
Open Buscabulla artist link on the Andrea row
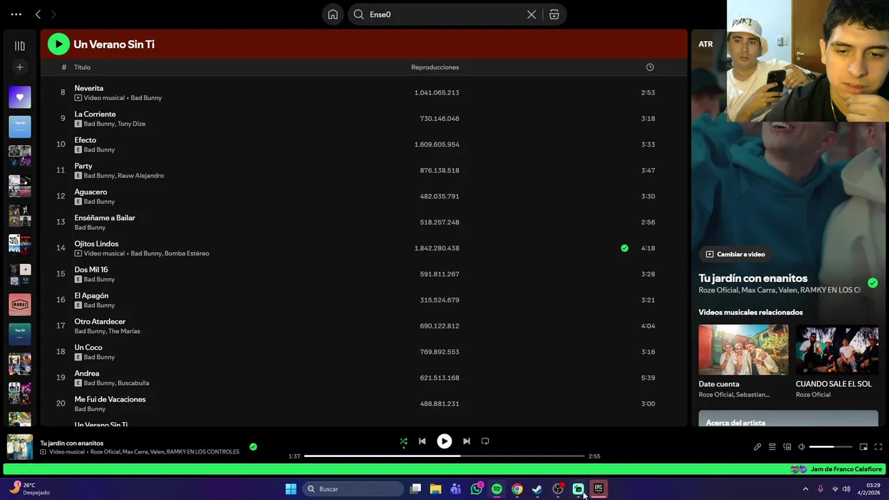click(x=133, y=383)
